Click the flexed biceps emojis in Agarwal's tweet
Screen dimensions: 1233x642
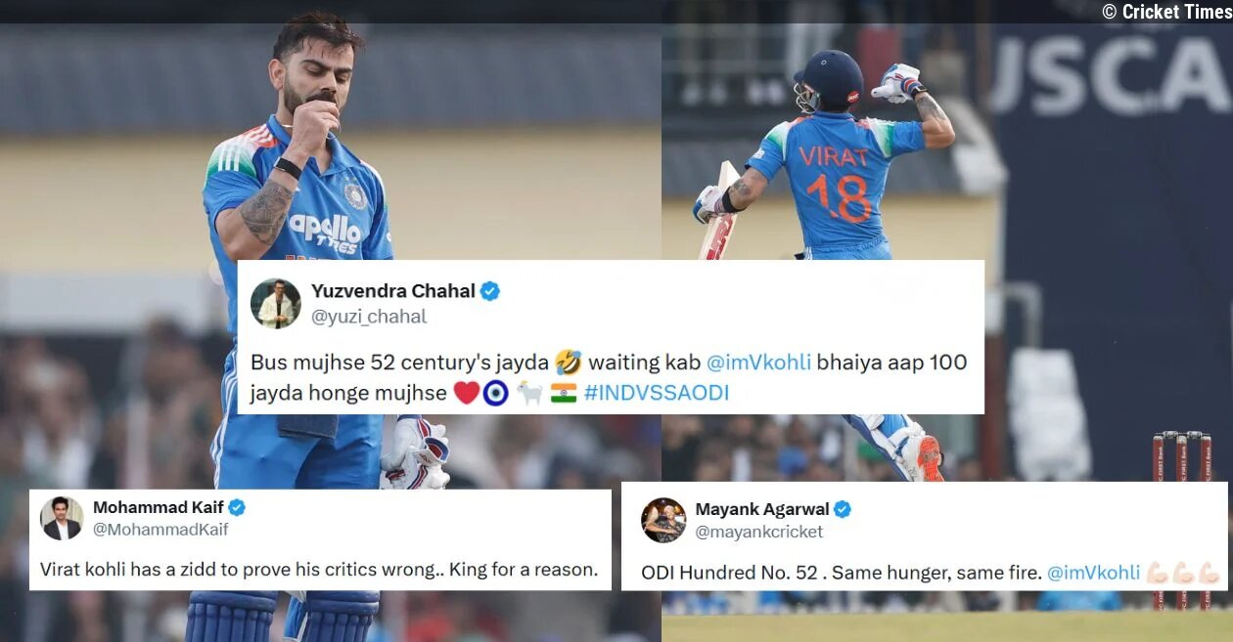(1183, 573)
